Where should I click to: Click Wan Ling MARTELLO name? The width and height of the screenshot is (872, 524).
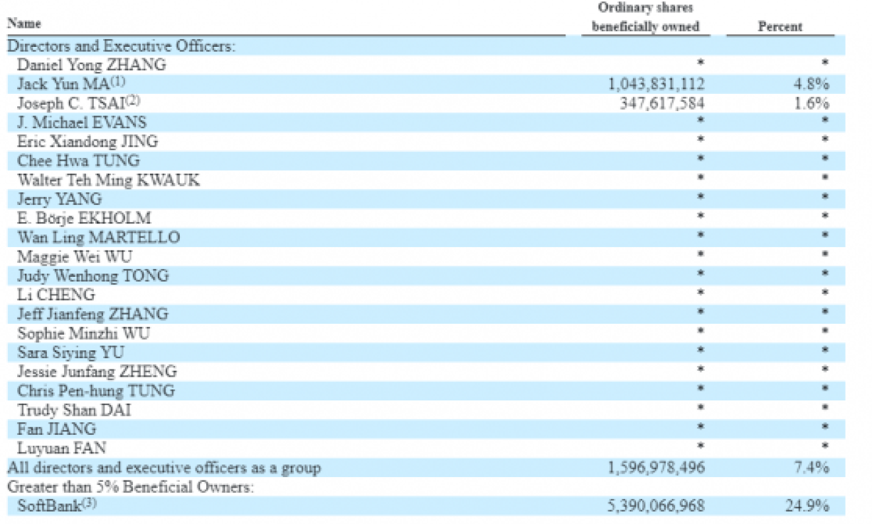(x=98, y=237)
